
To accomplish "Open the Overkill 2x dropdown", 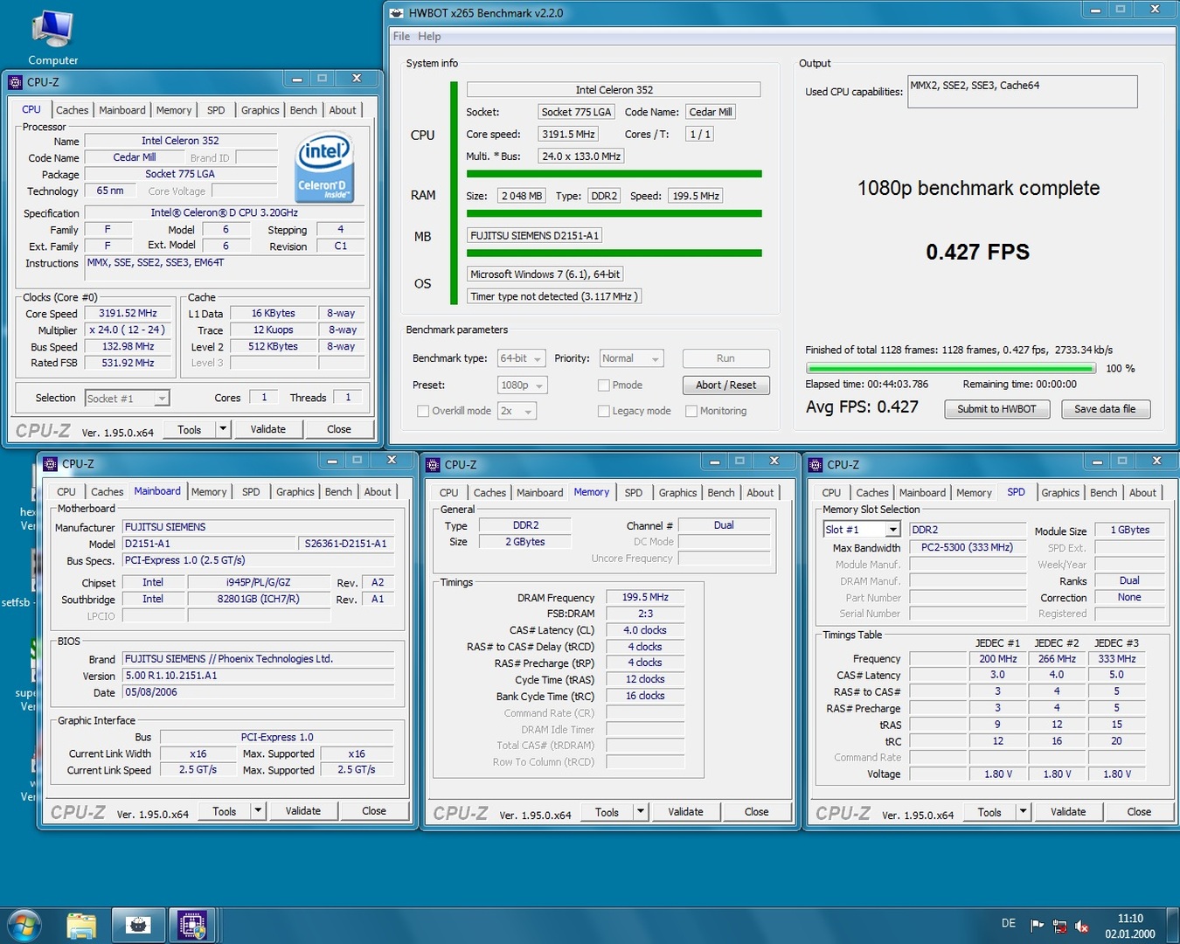I will coord(517,411).
